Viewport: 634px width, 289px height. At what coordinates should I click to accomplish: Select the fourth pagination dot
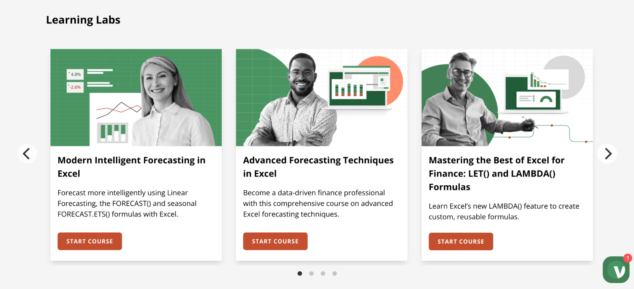(x=334, y=273)
